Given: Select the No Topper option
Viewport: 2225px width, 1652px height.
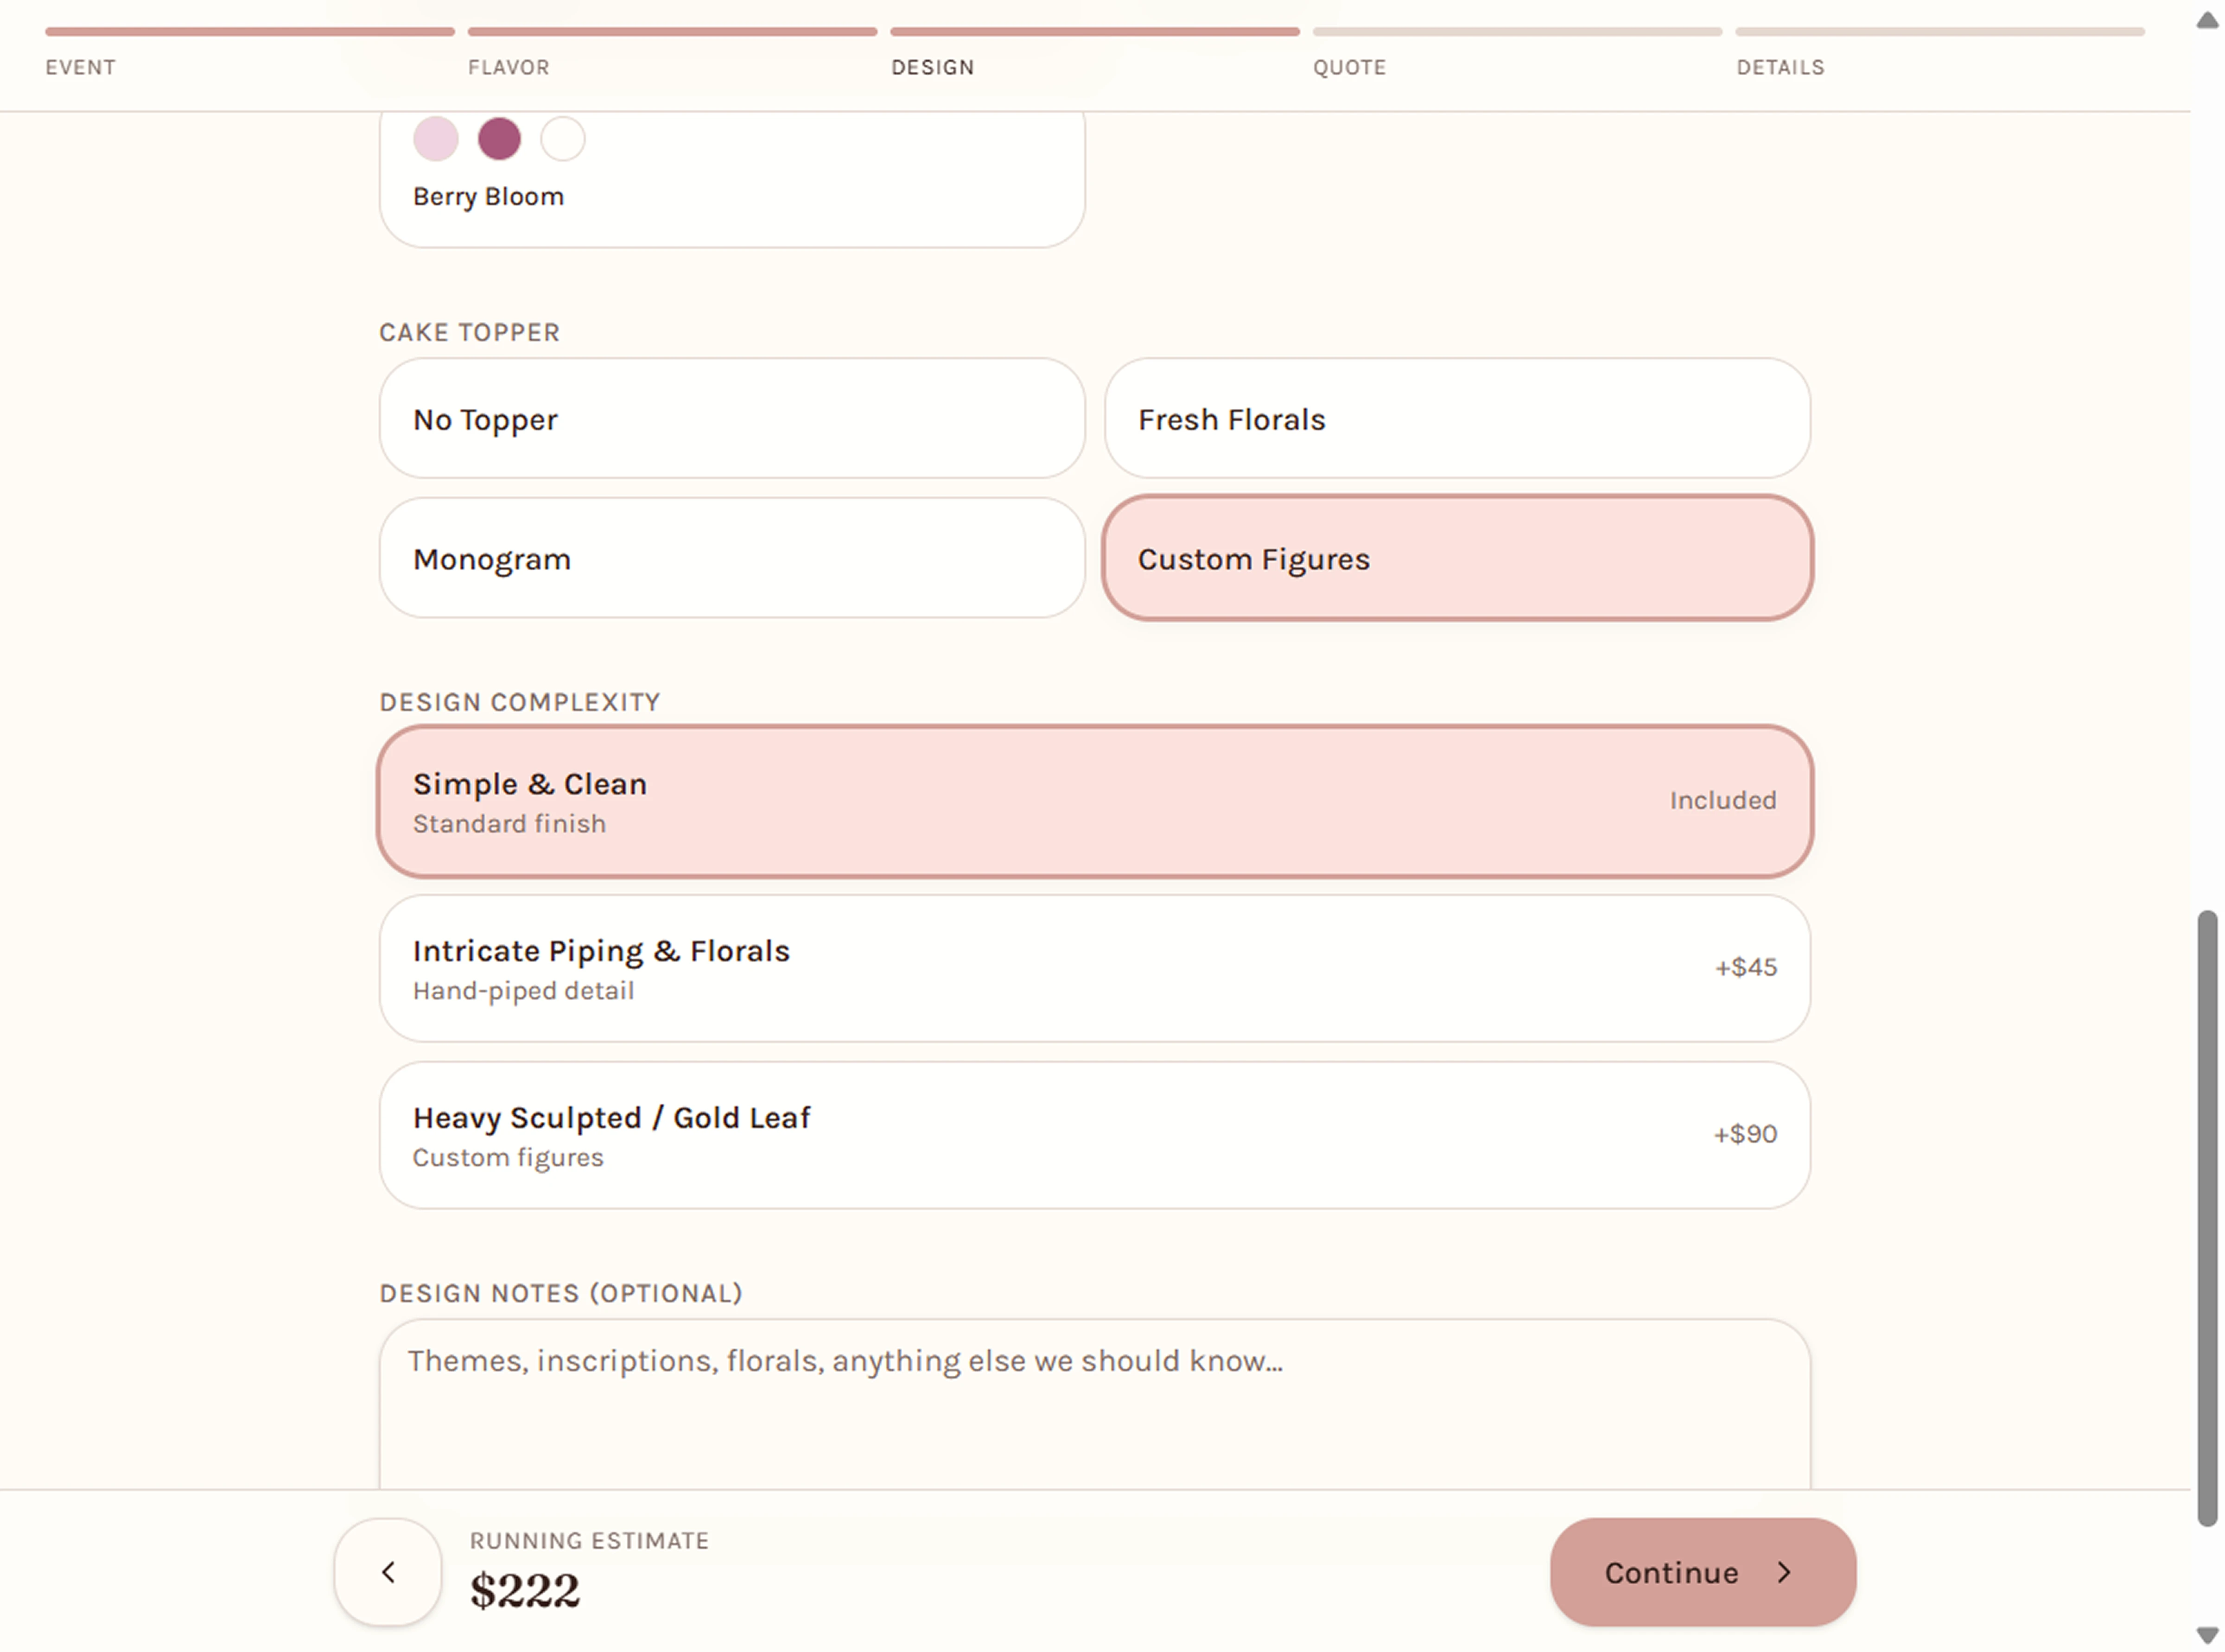Looking at the screenshot, I should [x=732, y=418].
